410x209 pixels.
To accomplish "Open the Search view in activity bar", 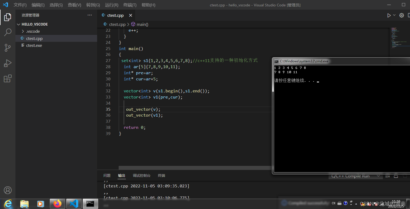I will coord(8,32).
